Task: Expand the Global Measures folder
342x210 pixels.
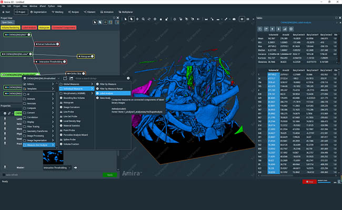Action: click(x=77, y=84)
